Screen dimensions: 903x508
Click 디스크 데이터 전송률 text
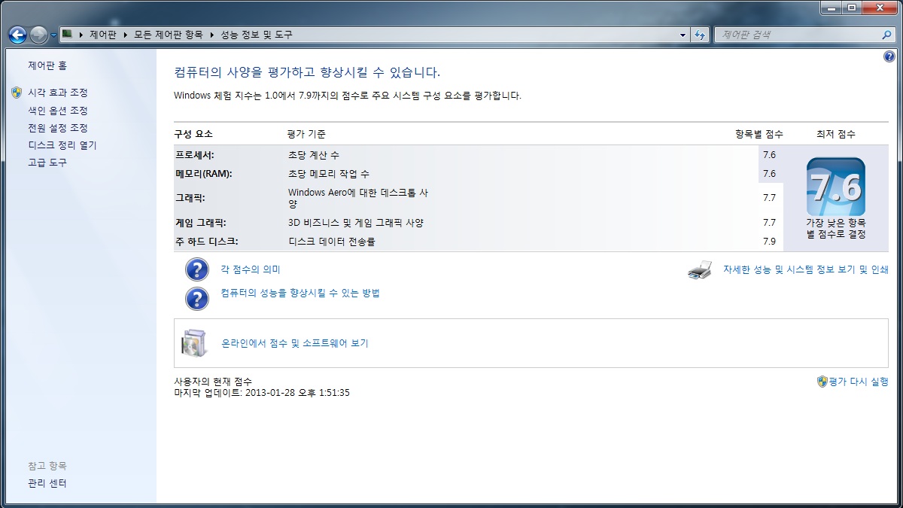pos(331,242)
